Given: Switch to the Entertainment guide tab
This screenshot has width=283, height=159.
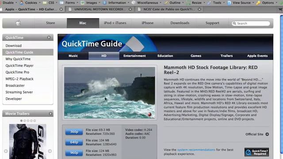Looking at the screenshot, I should click(x=134, y=56).
